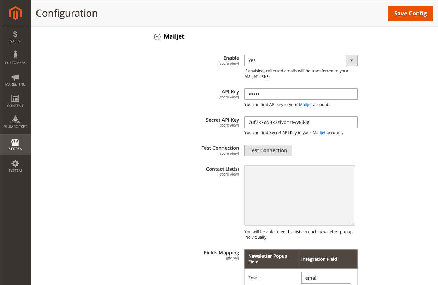Open the Mailjet link under API Key
The width and height of the screenshot is (438, 285).
point(305,104)
